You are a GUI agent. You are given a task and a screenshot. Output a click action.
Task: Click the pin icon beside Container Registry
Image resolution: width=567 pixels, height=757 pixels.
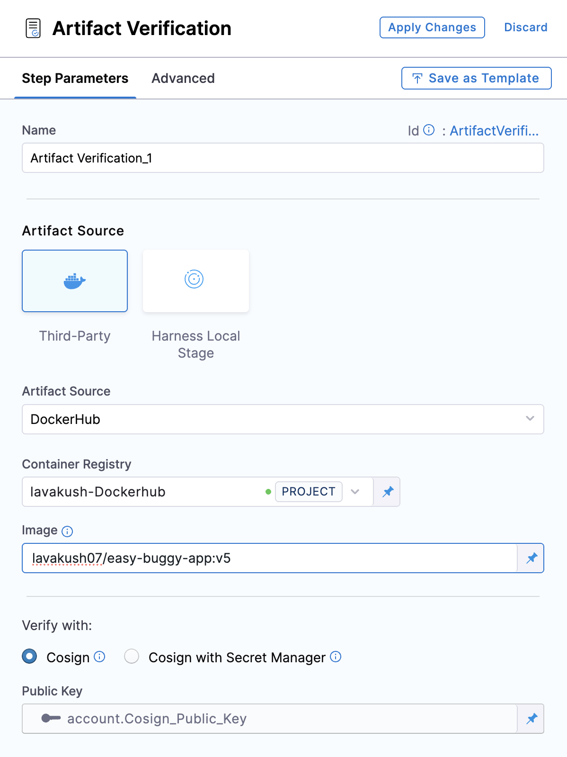point(388,492)
